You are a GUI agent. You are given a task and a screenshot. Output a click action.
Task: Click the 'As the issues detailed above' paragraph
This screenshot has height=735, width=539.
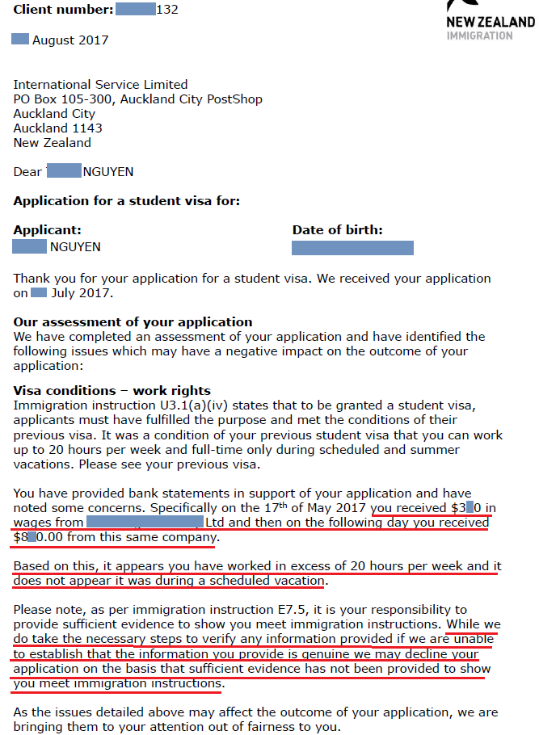point(255,720)
